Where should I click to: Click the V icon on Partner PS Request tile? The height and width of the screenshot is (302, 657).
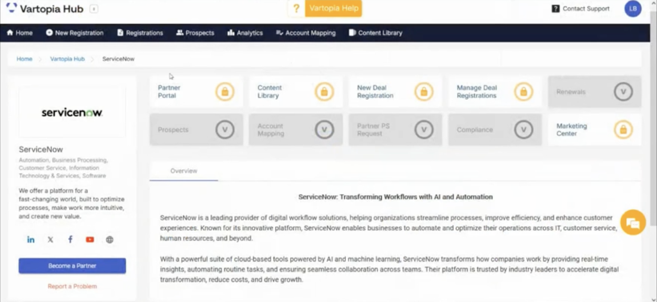(424, 130)
